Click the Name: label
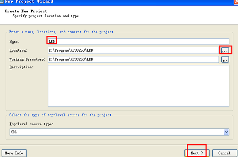Screen dimensions: 238x157 click(14, 41)
